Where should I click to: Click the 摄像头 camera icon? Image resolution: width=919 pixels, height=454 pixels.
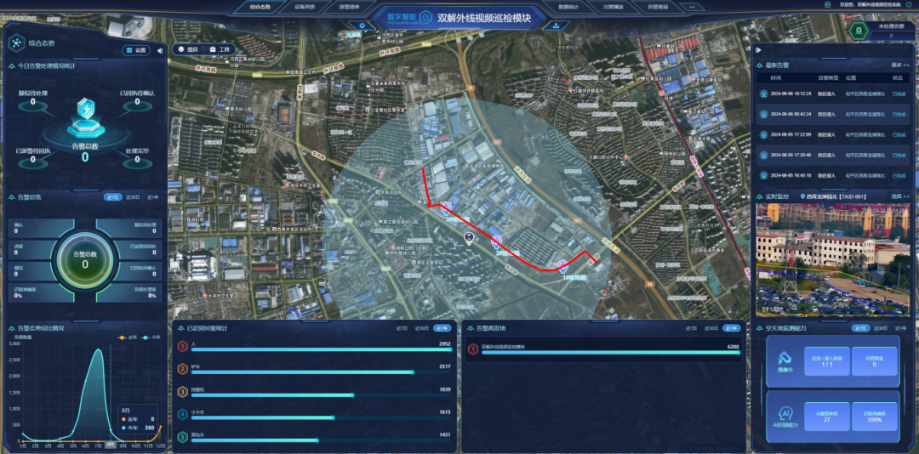(785, 359)
